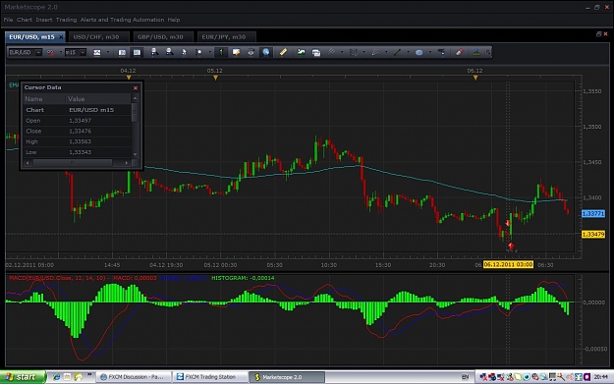Click the Value column header
Screen dimensions: 614x384
click(98, 99)
